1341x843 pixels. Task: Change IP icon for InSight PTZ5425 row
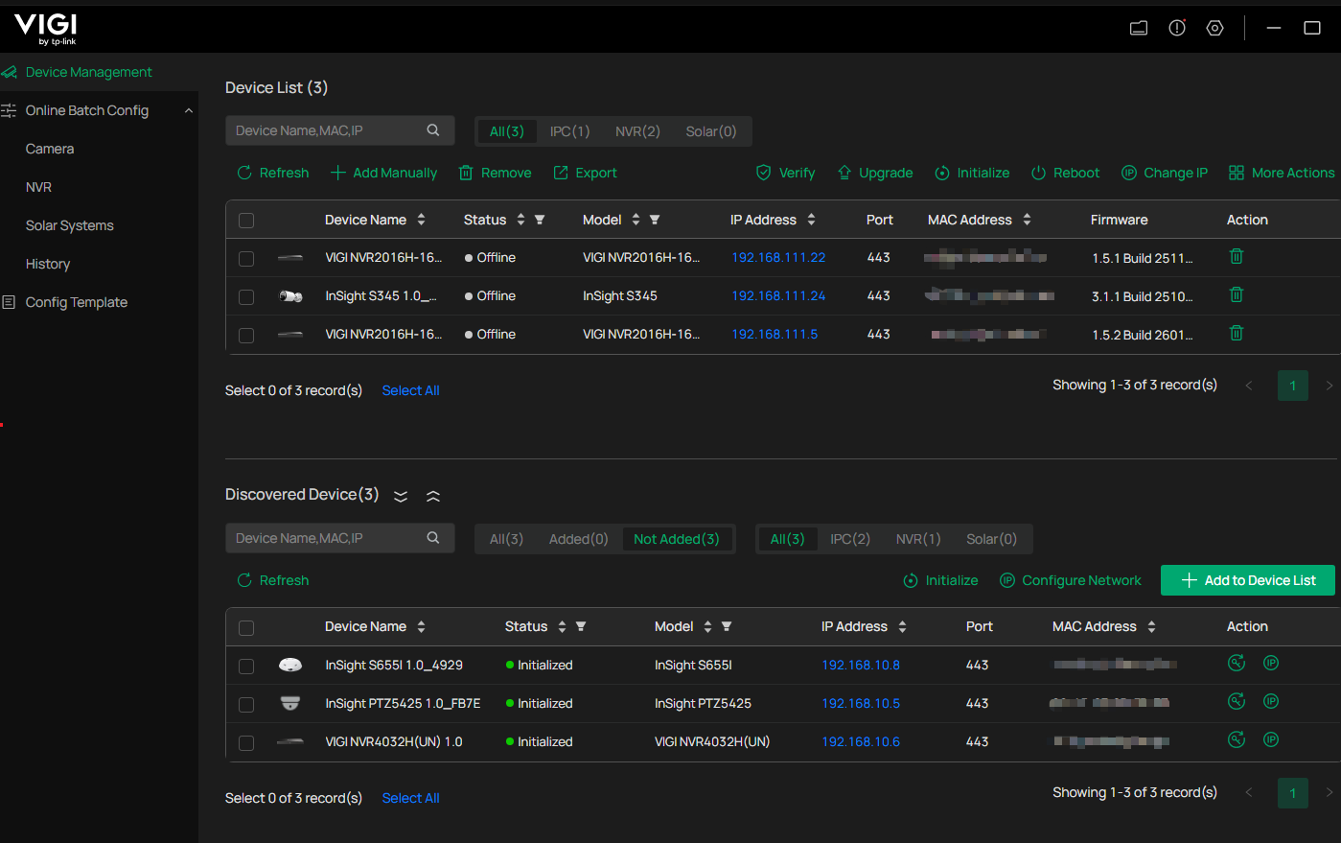(1271, 701)
